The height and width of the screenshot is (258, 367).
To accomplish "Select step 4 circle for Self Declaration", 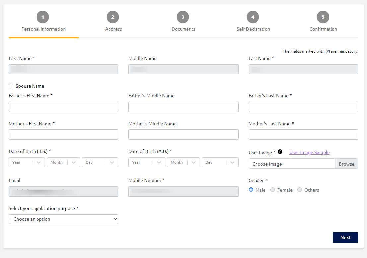I will click(253, 17).
